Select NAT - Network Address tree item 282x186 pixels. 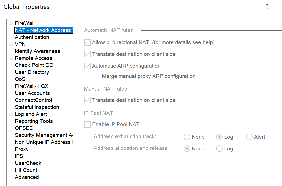(x=44, y=30)
